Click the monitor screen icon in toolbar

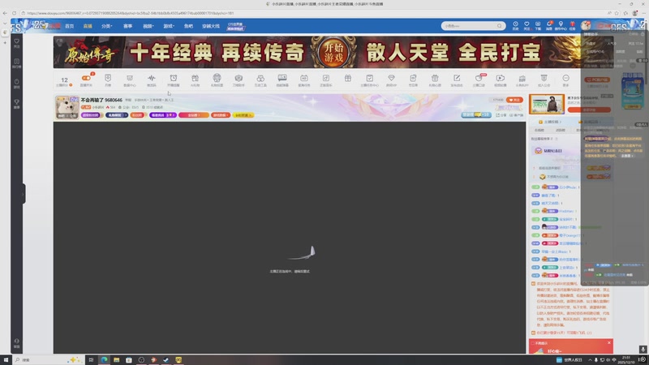click(x=282, y=78)
